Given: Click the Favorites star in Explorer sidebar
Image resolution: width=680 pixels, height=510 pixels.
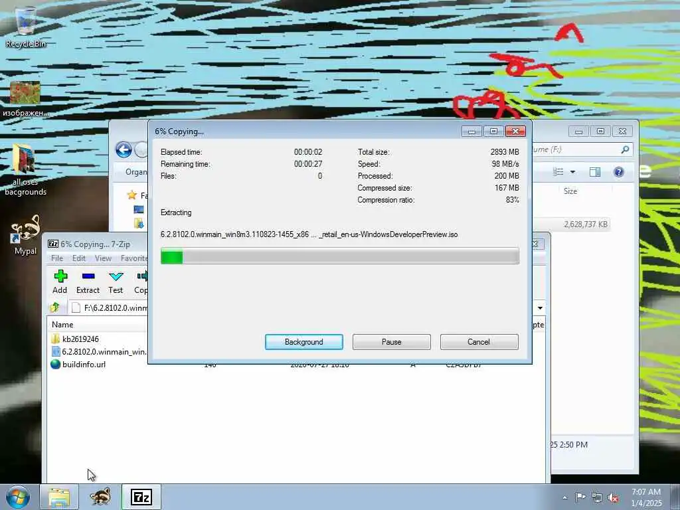Looking at the screenshot, I should [132, 195].
